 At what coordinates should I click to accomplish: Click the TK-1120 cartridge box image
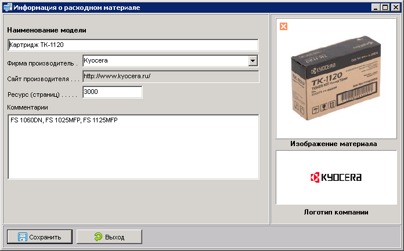tap(336, 78)
